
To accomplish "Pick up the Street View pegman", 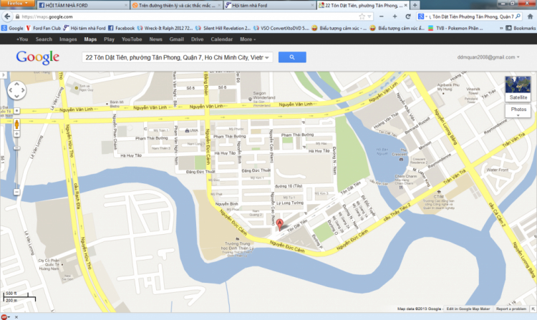I will [16, 125].
